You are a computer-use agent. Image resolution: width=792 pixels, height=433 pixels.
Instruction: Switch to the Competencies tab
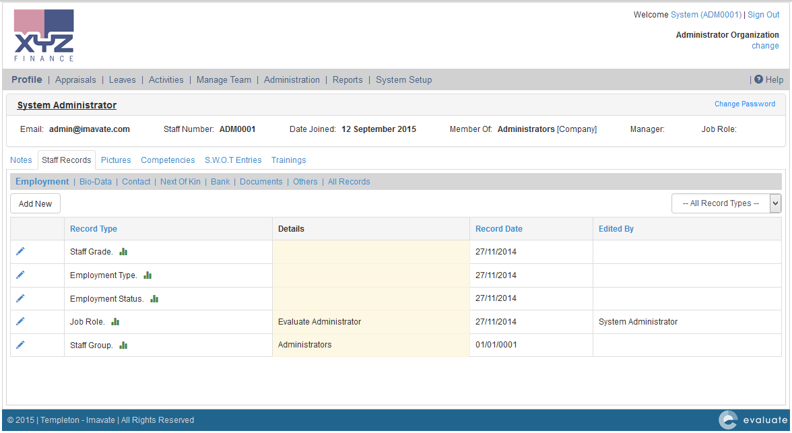[x=168, y=160]
